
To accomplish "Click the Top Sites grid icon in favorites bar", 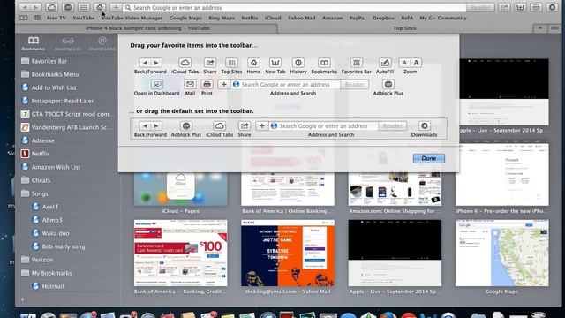I will (x=37, y=18).
